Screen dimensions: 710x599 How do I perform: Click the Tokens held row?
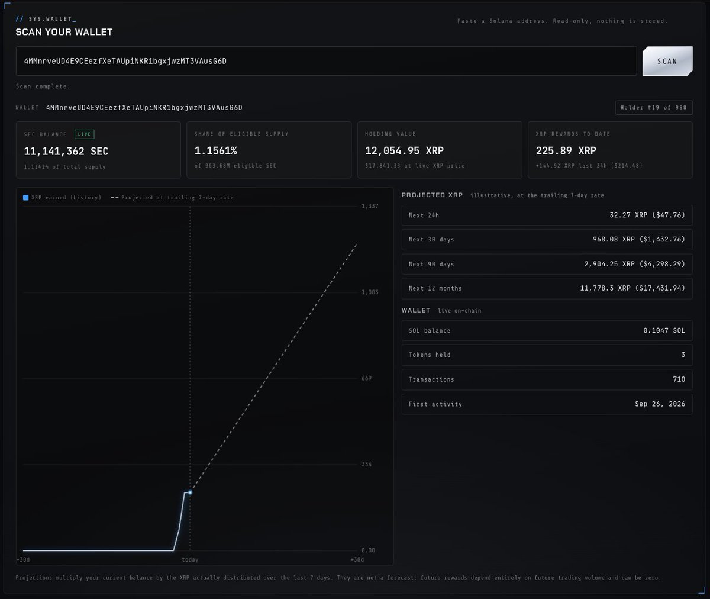[x=547, y=355]
